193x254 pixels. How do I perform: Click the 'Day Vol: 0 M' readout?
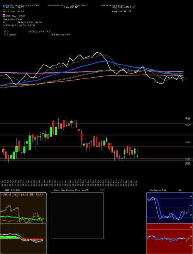(121, 11)
